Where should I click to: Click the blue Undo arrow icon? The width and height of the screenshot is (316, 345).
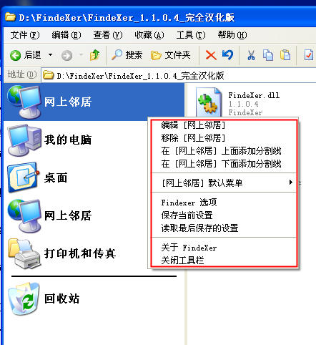pos(227,55)
